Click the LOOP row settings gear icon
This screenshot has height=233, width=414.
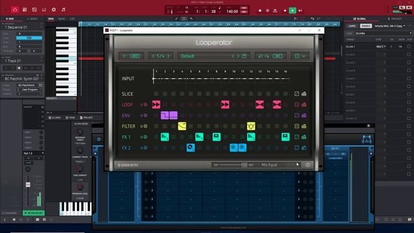146,105
